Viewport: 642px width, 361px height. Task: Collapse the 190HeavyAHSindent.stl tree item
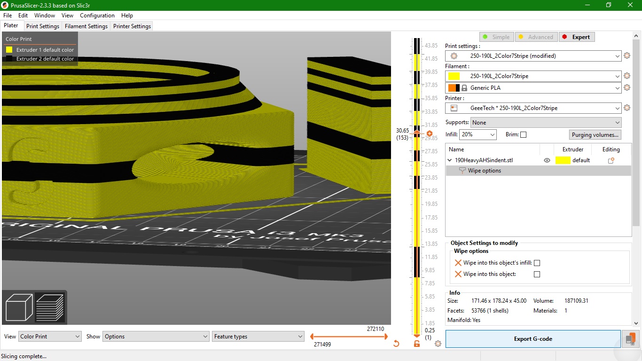(x=451, y=160)
